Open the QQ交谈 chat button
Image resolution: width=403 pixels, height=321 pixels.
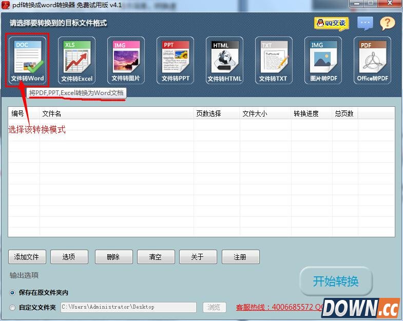coord(331,24)
